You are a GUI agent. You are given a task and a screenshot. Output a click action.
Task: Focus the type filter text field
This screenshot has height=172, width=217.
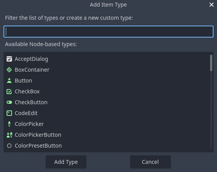click(x=108, y=31)
